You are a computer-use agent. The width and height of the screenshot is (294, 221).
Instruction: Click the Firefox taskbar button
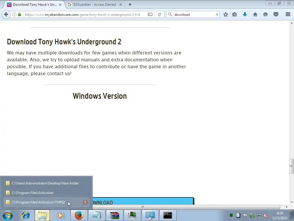pos(79,215)
